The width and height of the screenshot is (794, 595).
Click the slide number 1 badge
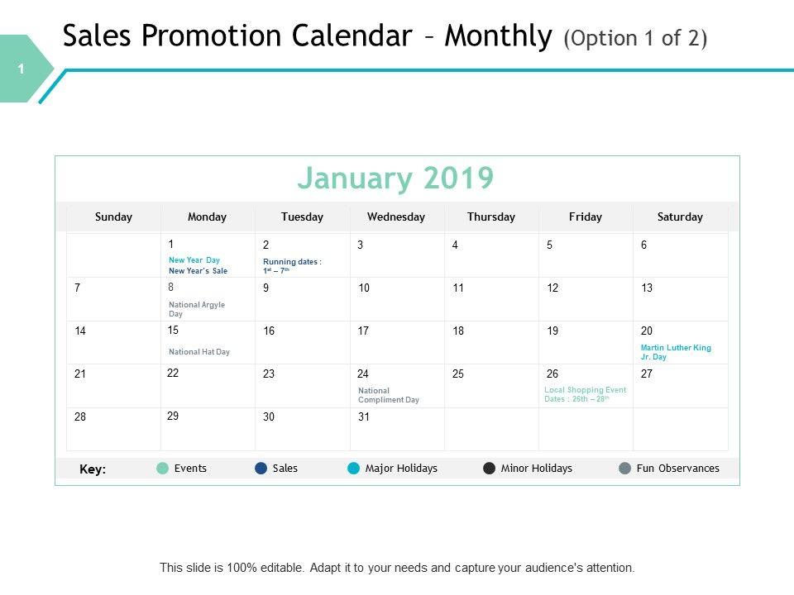coord(22,69)
